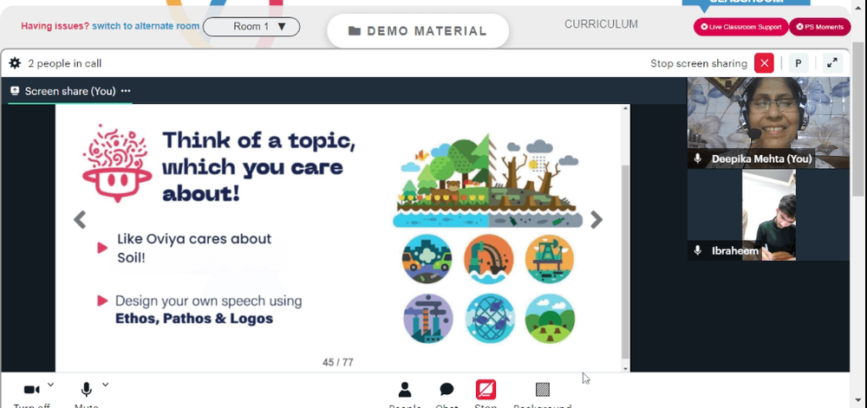
Task: Click '2 people in call' text
Action: pos(65,63)
